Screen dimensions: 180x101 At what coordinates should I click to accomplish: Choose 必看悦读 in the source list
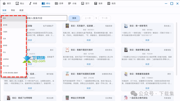click(14, 59)
